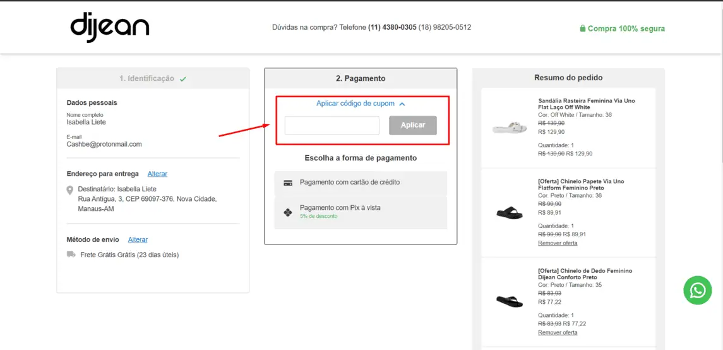723x350 pixels.
Task: Click the Chinelo de Dedo Feminino Dijean title
Action: [585, 274]
